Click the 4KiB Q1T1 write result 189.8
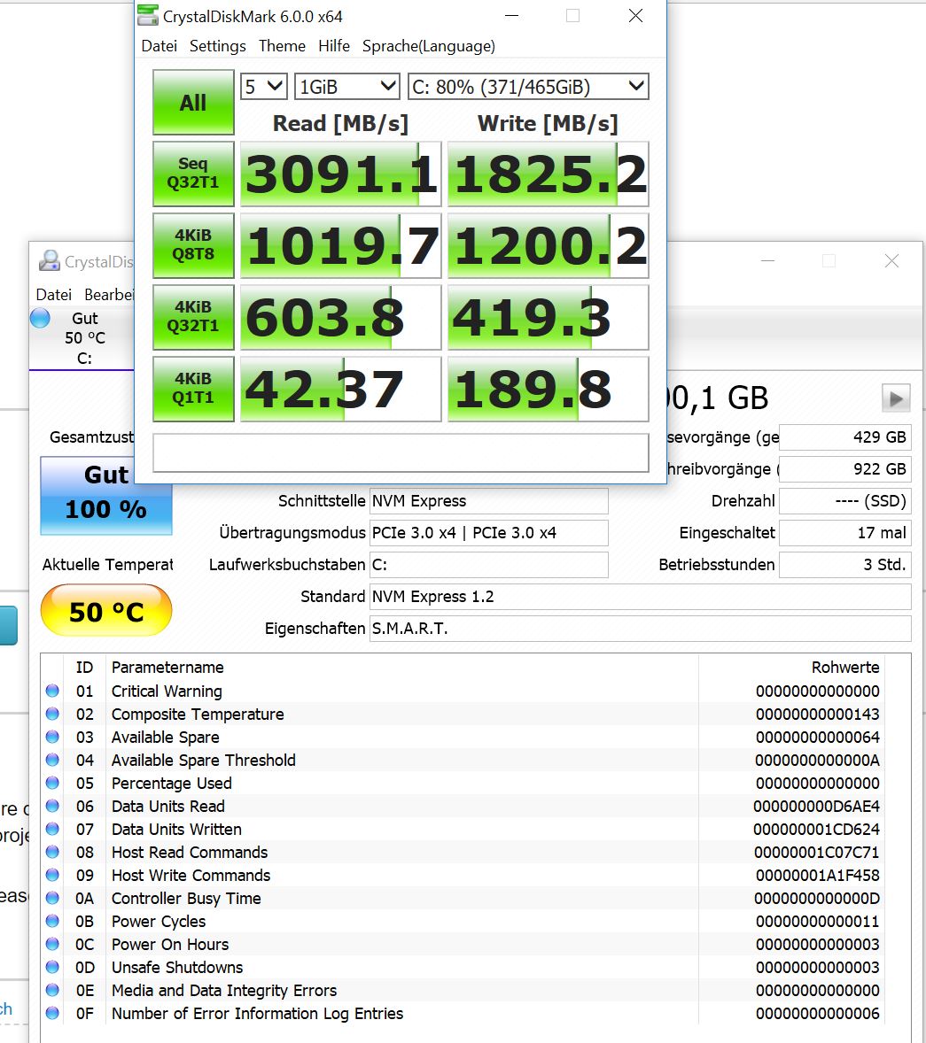Image resolution: width=926 pixels, height=1043 pixels. [x=548, y=389]
